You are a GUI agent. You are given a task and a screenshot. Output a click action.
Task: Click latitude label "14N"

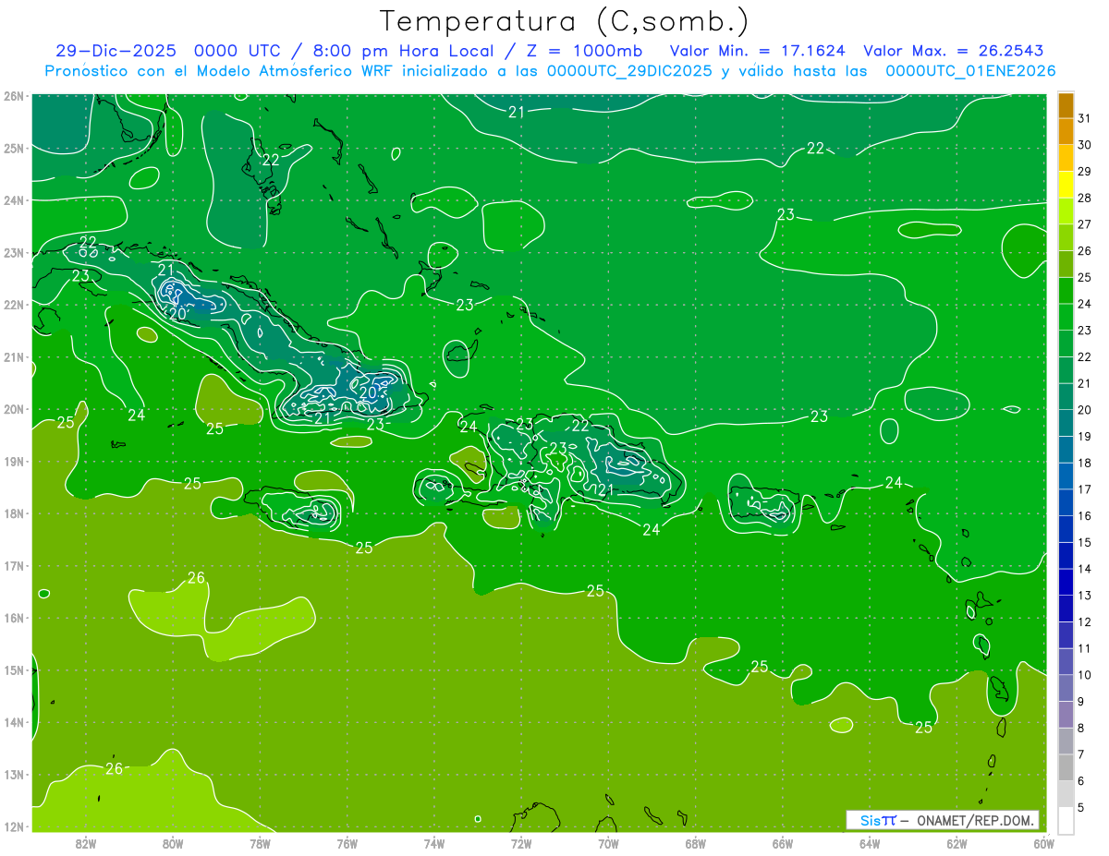14,722
